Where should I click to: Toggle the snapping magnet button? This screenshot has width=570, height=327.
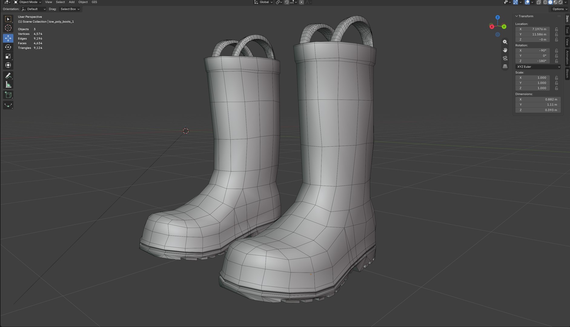click(x=287, y=2)
